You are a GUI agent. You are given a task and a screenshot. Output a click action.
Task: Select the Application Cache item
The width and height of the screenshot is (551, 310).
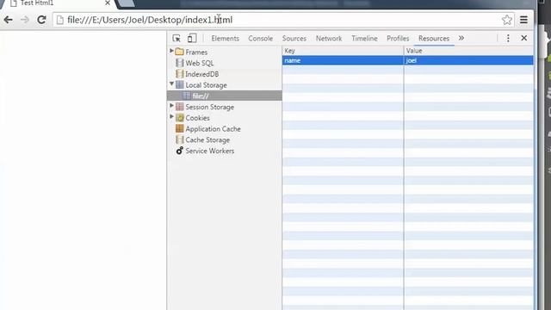point(213,128)
